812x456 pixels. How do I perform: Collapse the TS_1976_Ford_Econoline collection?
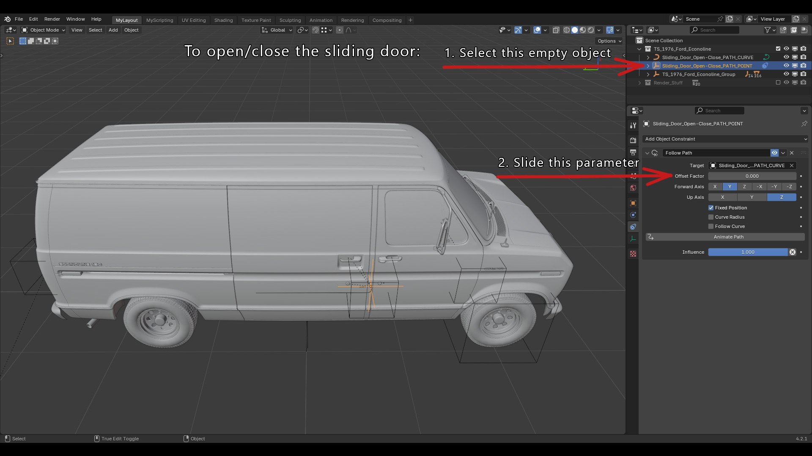(x=639, y=49)
